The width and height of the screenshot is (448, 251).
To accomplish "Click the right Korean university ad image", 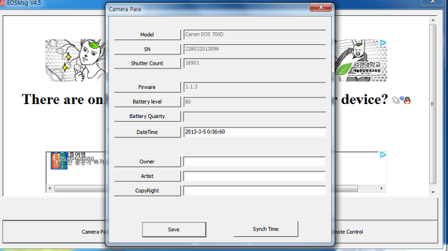I will [x=360, y=61].
